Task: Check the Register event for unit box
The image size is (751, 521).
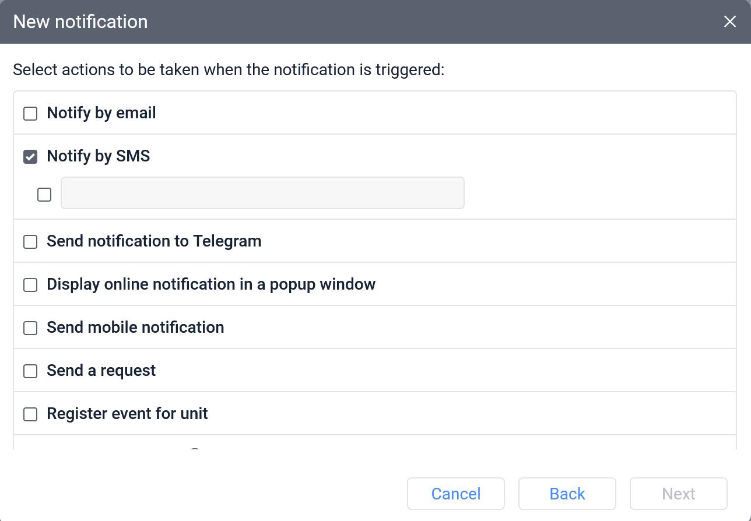Action: pyautogui.click(x=30, y=414)
